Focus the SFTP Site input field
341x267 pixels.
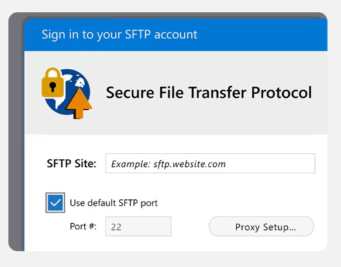point(210,163)
